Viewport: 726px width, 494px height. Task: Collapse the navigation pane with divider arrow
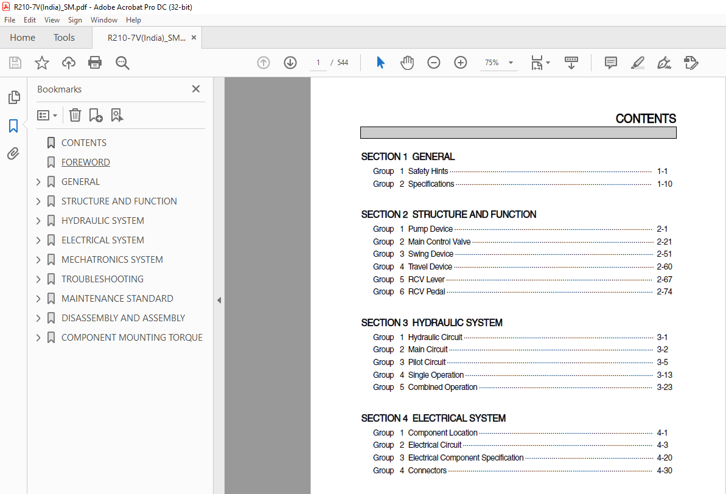pyautogui.click(x=219, y=300)
